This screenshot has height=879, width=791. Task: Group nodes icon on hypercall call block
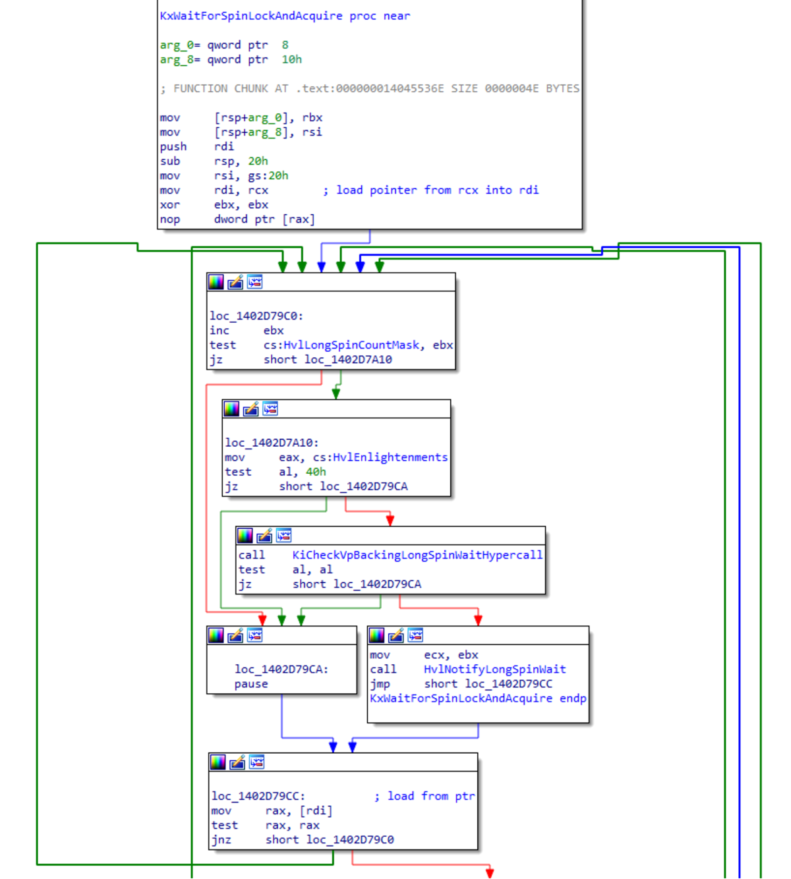coord(284,536)
